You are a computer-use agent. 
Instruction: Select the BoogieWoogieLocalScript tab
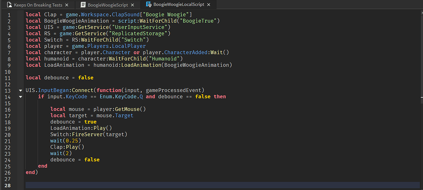(x=178, y=4)
